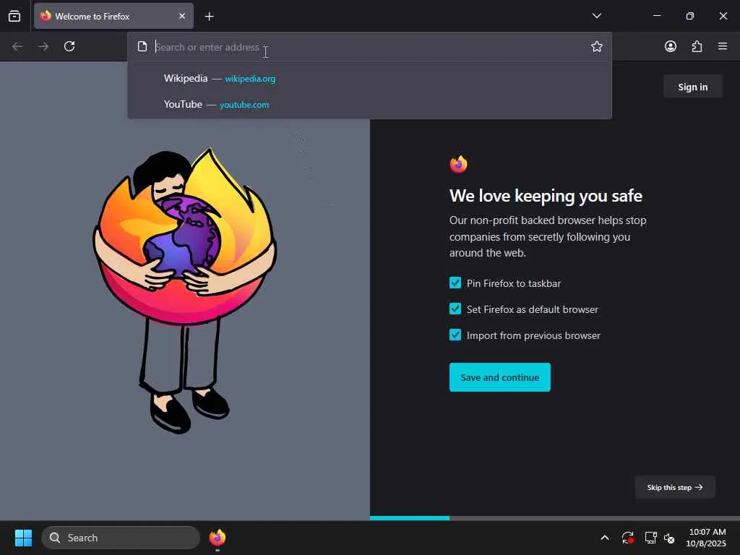Viewport: 740px width, 555px height.
Task: Click the muted volume tray icon
Action: click(669, 538)
